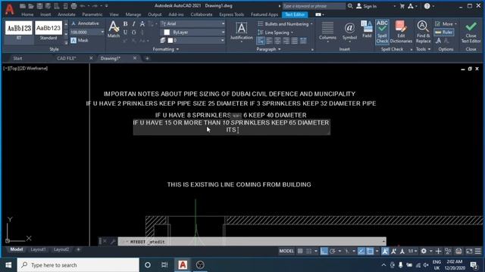Toggle Underline formatting
485x272 pixels.
click(125, 32)
